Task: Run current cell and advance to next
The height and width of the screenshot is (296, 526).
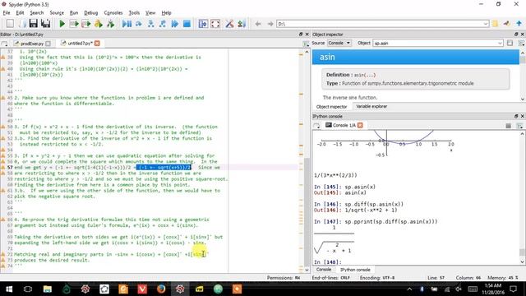Action: tap(86, 24)
